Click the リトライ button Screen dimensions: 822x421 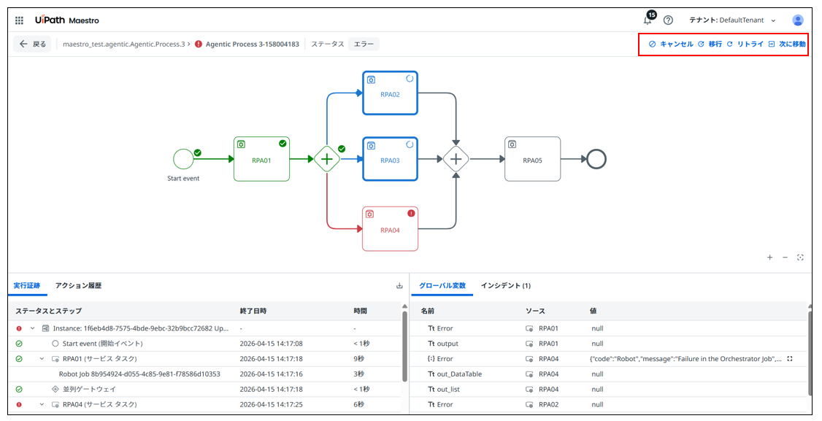point(745,45)
